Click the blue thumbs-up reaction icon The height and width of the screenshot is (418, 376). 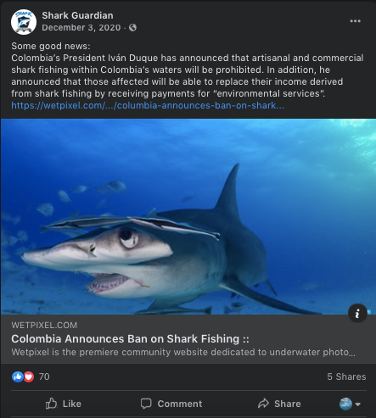(18, 376)
